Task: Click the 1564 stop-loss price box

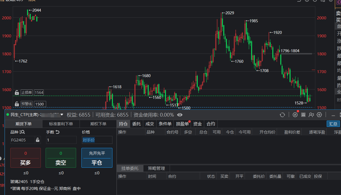Action: (x=39, y=92)
